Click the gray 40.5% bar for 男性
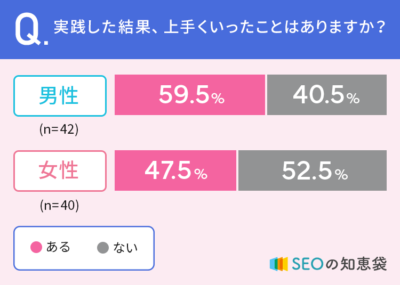The height and width of the screenshot is (285, 400). pyautogui.click(x=326, y=95)
